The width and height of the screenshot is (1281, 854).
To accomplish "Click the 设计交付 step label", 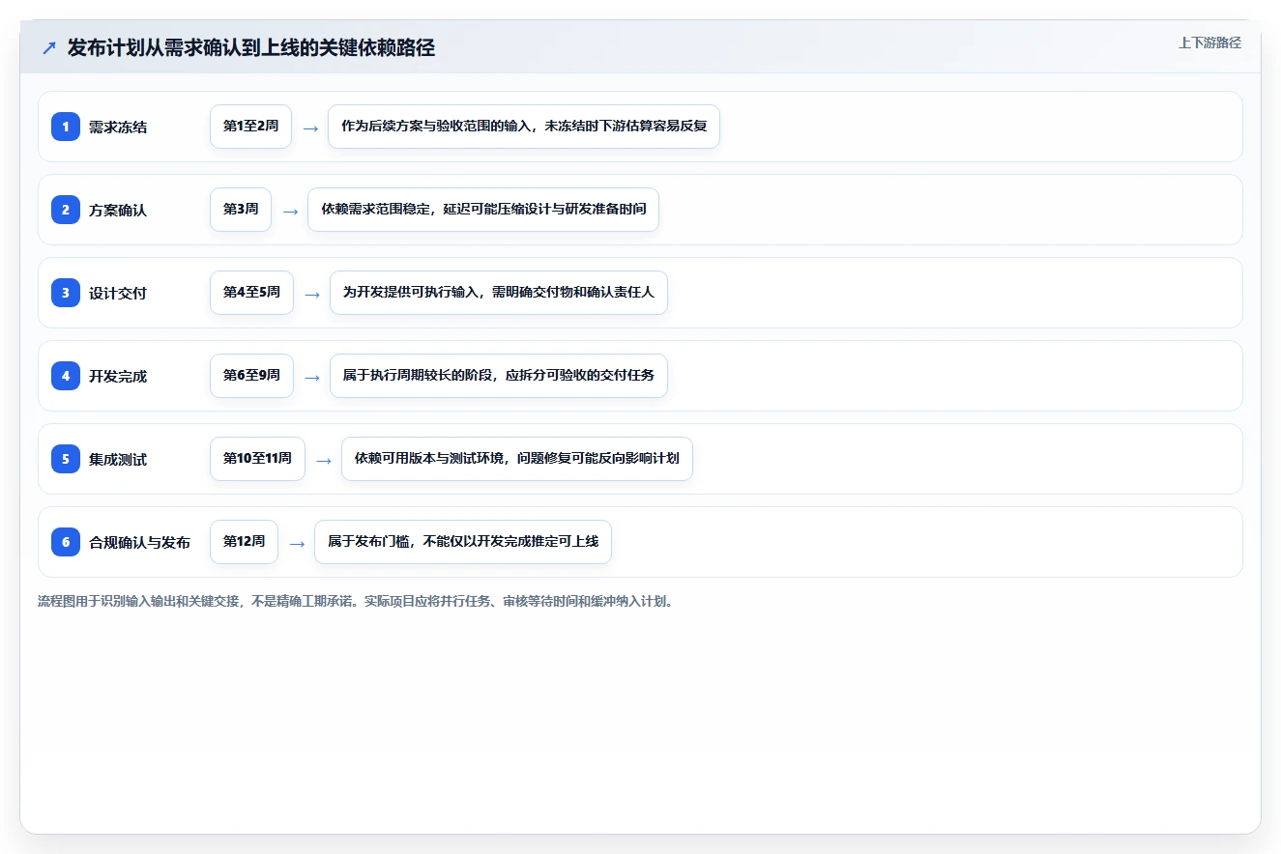I will click(x=118, y=293).
